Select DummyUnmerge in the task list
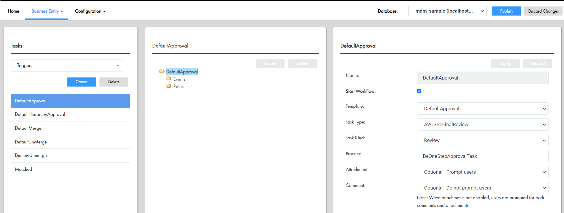The width and height of the screenshot is (564, 213). coord(71,155)
